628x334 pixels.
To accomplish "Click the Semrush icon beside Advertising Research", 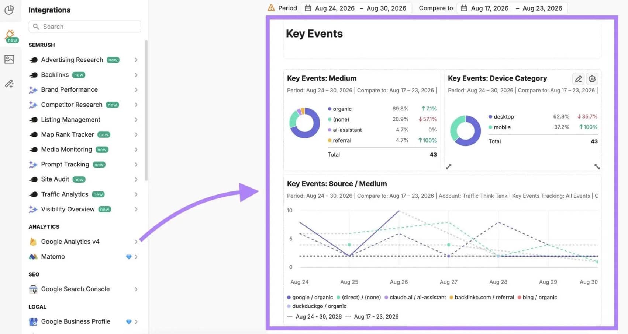I will 33,60.
